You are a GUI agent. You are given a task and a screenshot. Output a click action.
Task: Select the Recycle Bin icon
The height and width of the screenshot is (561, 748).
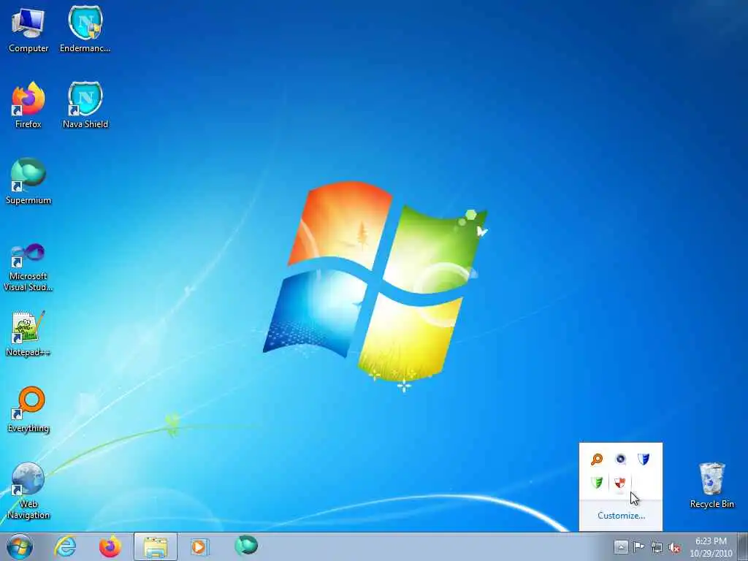[x=711, y=485]
